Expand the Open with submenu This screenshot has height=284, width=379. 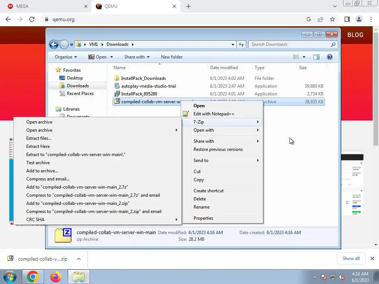[222, 130]
